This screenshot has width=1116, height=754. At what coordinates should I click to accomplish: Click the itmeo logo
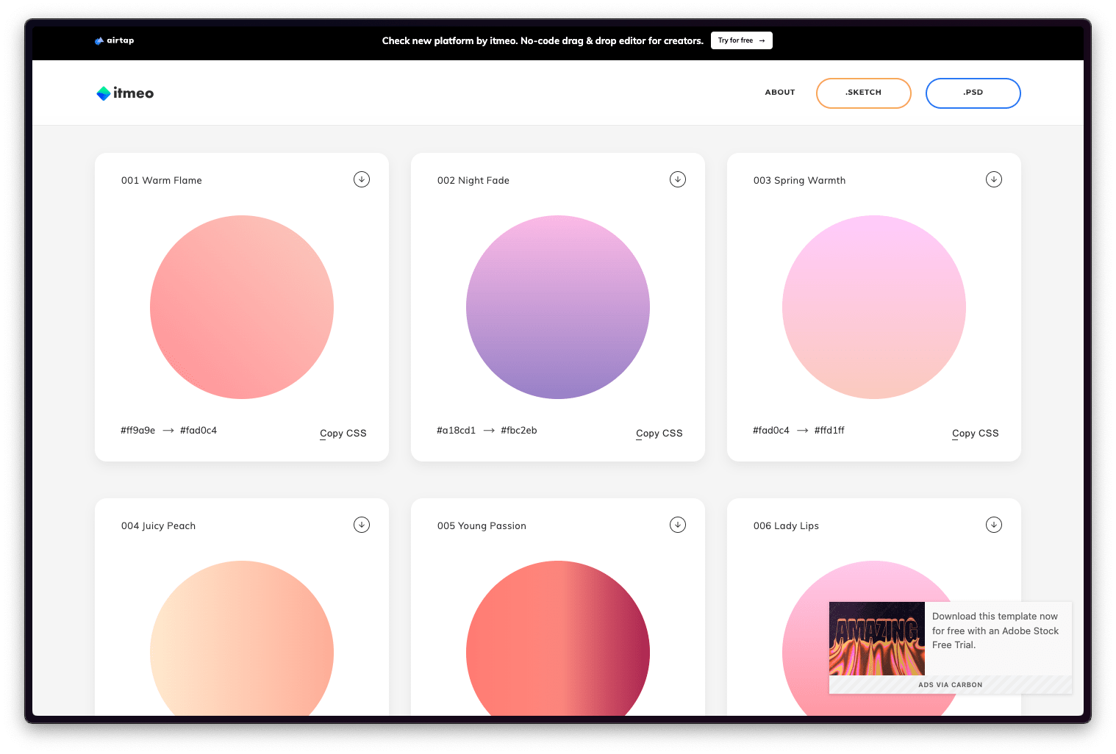[125, 93]
